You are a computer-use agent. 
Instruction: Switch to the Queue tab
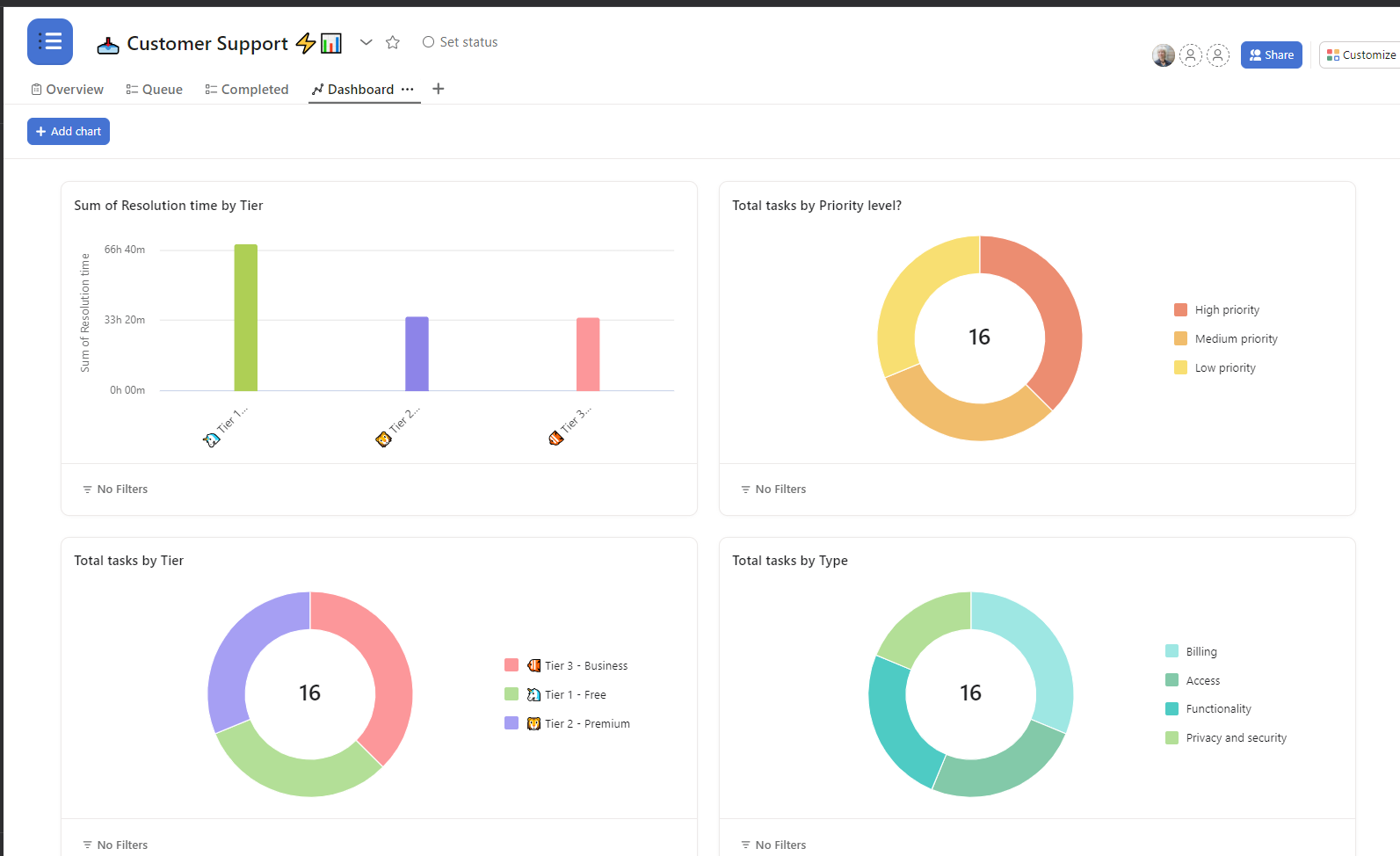point(155,90)
